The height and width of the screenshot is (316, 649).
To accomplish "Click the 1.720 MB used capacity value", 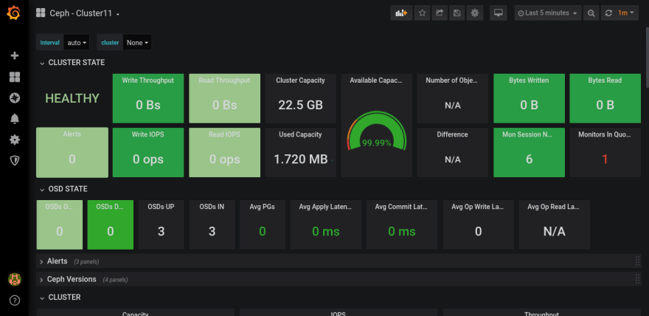I will click(x=301, y=159).
